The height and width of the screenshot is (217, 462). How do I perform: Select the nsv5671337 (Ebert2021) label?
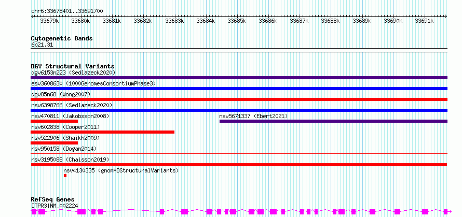pyautogui.click(x=254, y=116)
